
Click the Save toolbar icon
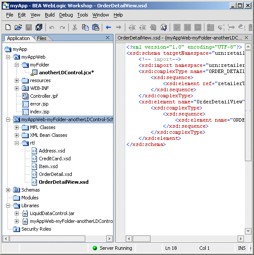point(29,27)
